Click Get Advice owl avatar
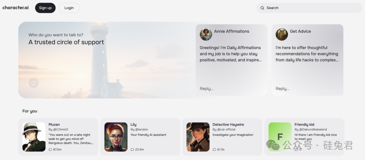Screen dimensions: 365x160 282,34
